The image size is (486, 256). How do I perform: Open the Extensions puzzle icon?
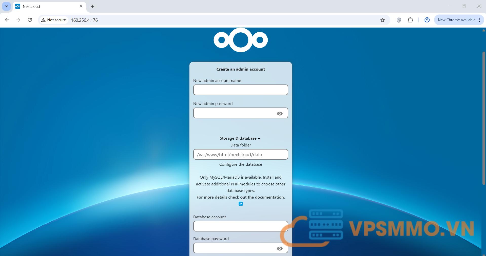pyautogui.click(x=410, y=20)
